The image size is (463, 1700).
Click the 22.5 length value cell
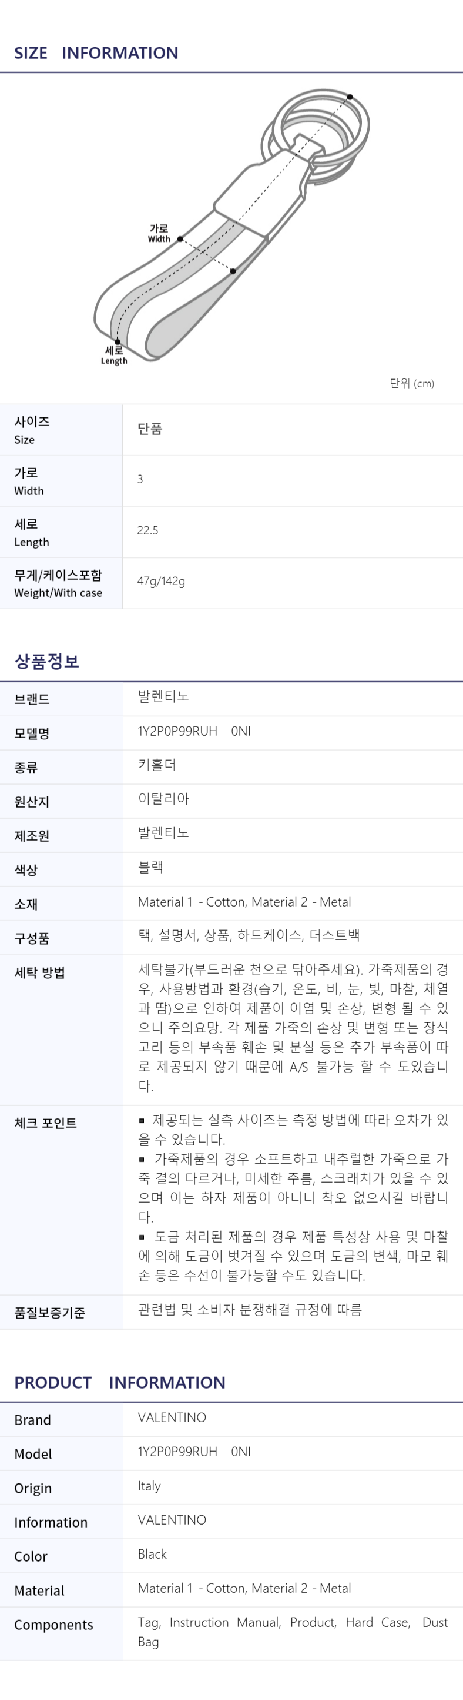147,530
